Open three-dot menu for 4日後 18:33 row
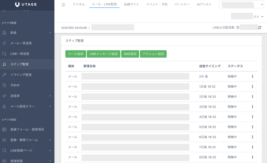Image resolution: width=267 pixels, height=163 pixels. (252, 117)
